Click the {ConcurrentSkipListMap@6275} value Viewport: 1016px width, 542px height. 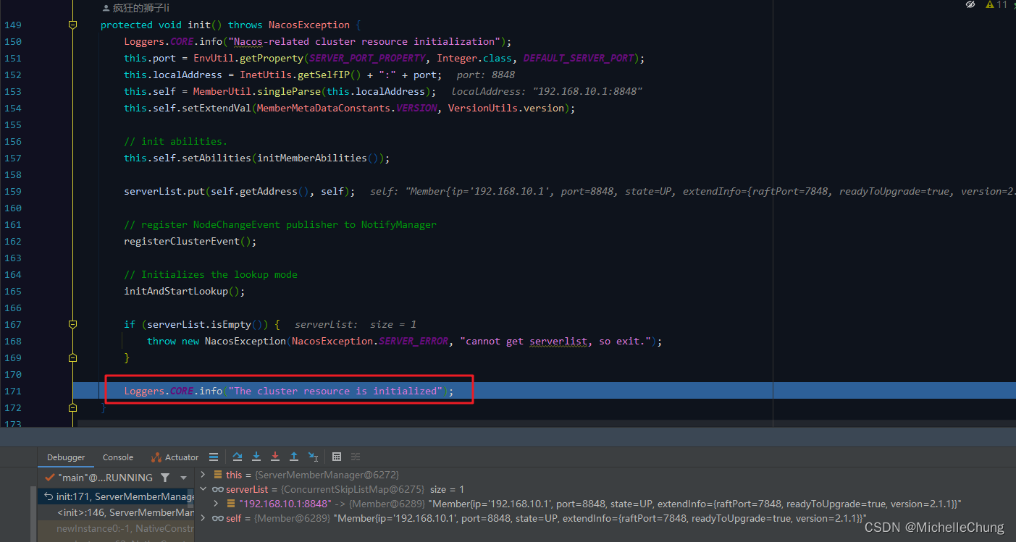[353, 490]
